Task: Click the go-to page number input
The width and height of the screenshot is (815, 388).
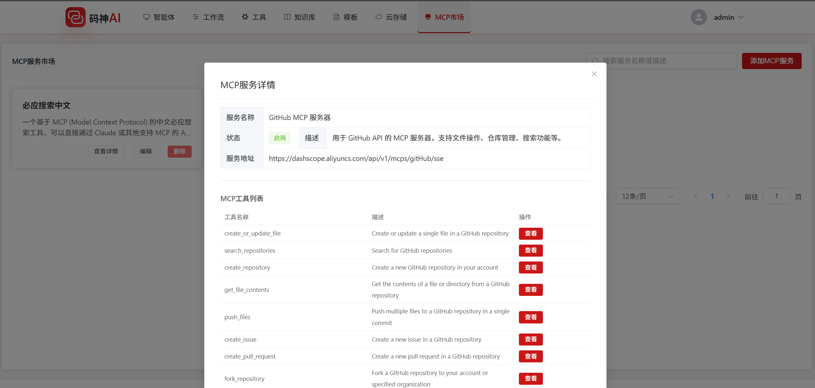Action: 776,196
